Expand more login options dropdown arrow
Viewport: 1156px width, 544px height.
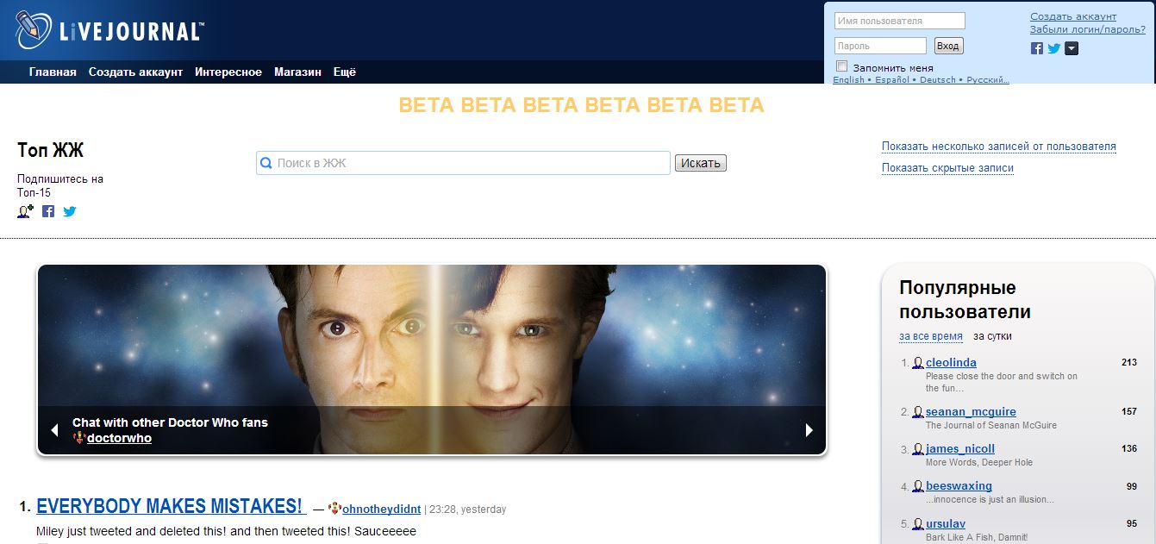1072,48
